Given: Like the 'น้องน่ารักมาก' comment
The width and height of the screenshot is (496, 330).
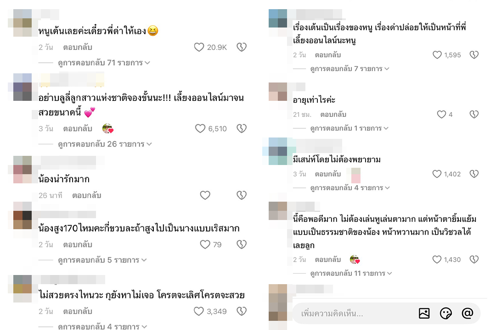Looking at the screenshot, I should click(205, 195).
